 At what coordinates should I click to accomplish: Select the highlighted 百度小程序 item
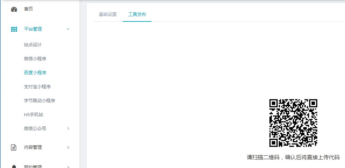[35, 73]
